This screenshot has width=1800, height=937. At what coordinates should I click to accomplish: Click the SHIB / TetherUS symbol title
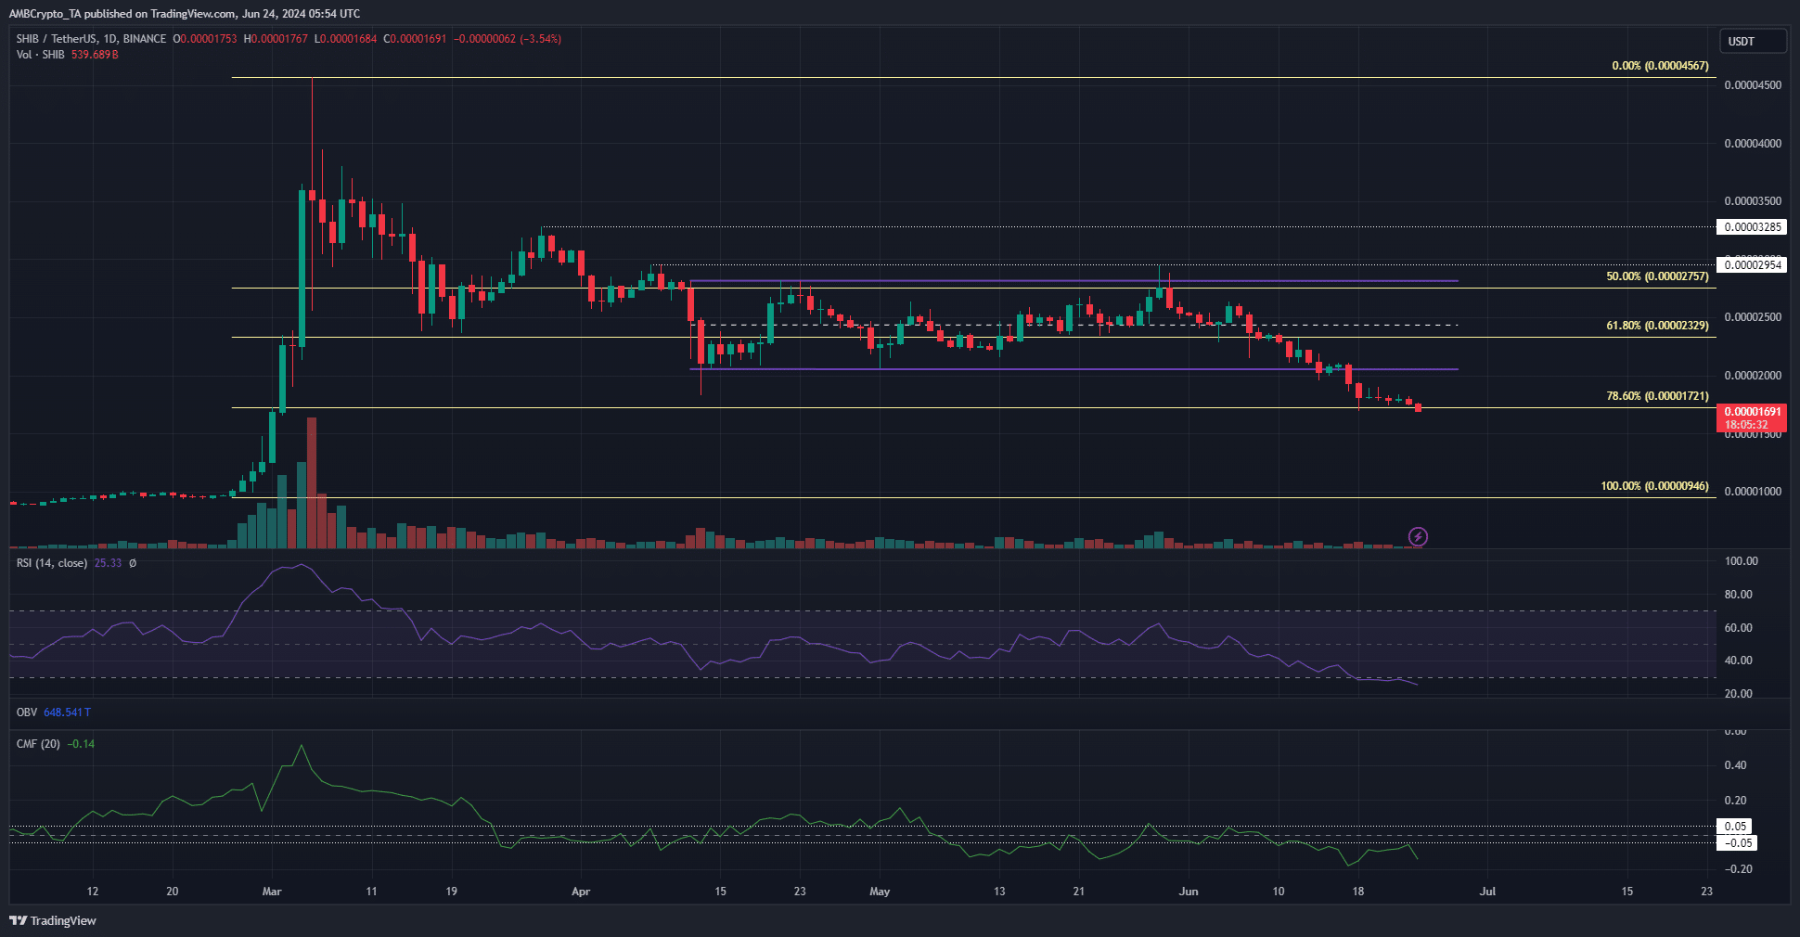91,39
